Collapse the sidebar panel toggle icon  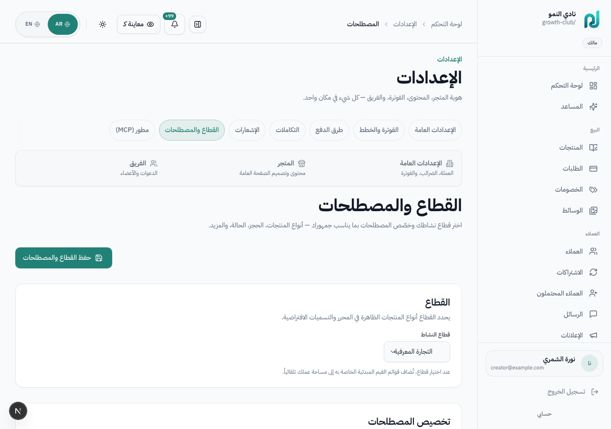pyautogui.click(x=198, y=24)
